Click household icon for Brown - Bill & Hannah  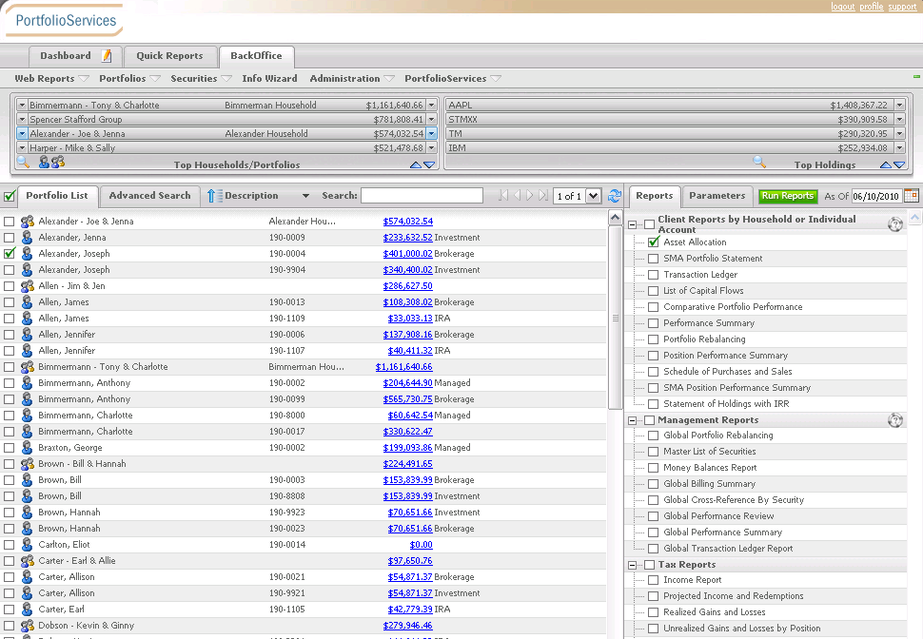[x=27, y=464]
